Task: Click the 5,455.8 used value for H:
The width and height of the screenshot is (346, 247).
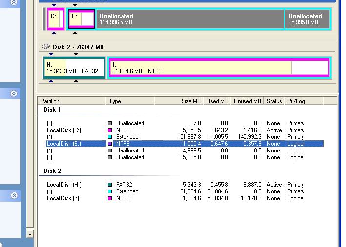Action: [219, 185]
